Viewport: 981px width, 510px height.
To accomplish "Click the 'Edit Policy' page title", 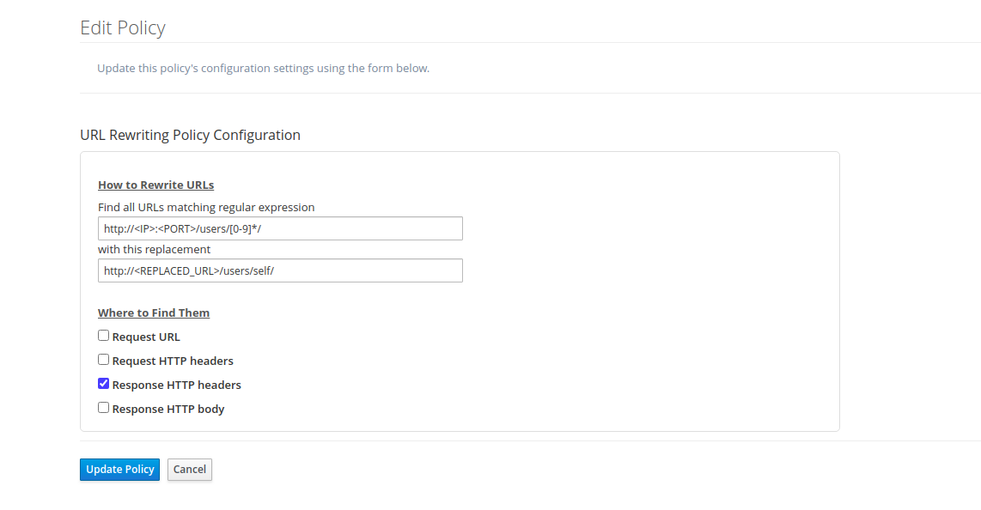I will click(123, 27).
